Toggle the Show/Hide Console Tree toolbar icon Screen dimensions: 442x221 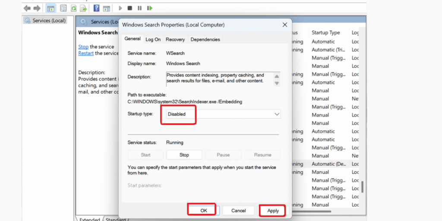click(51, 9)
